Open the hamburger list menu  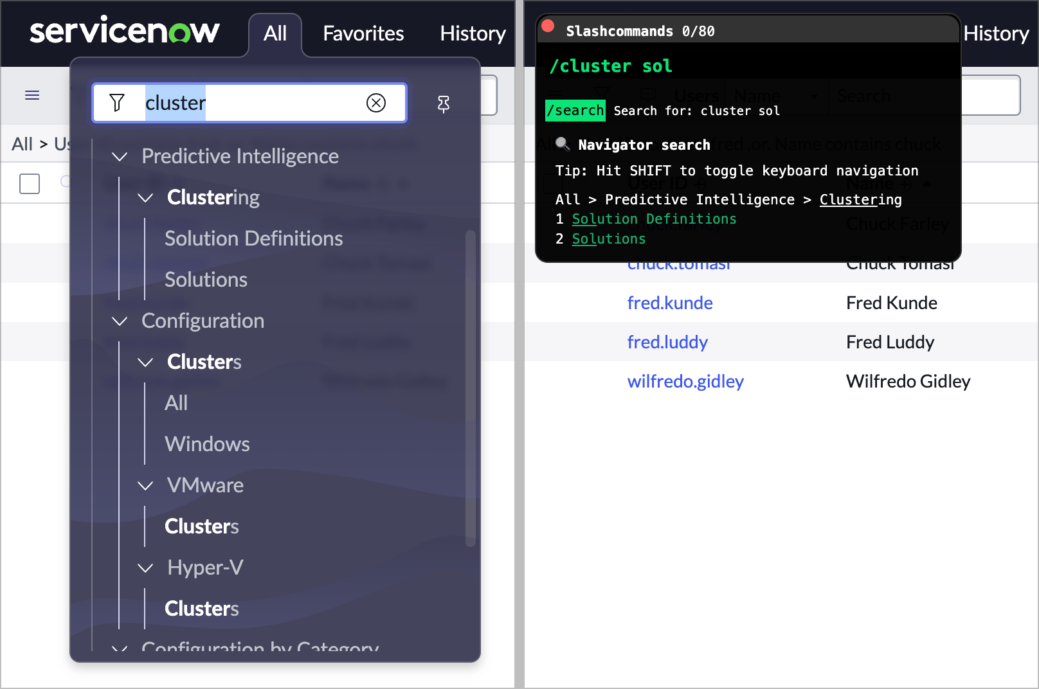32,96
